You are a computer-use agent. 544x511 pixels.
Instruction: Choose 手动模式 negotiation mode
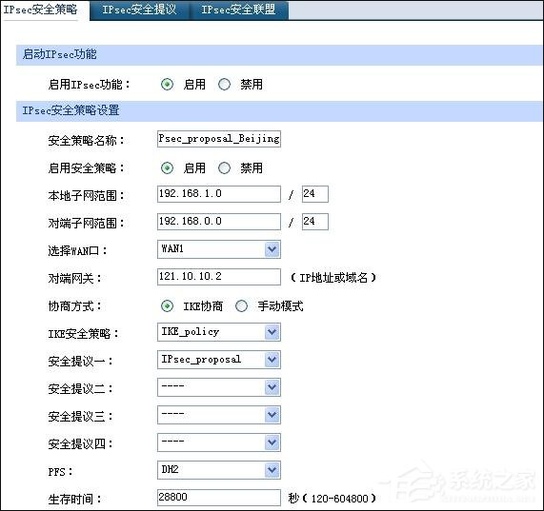(x=241, y=305)
